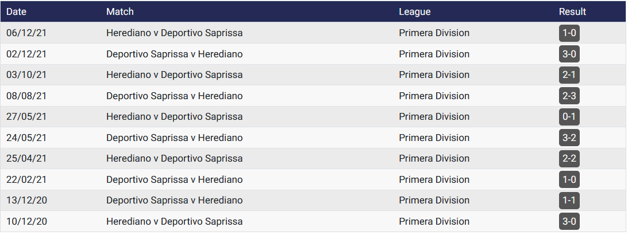Image resolution: width=628 pixels, height=235 pixels.
Task: Select the 22/02/21 date cell
Action: point(26,179)
